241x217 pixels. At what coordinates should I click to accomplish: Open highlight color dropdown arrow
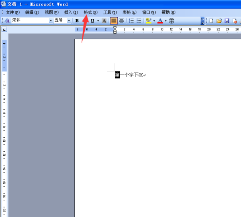[x=154, y=21]
